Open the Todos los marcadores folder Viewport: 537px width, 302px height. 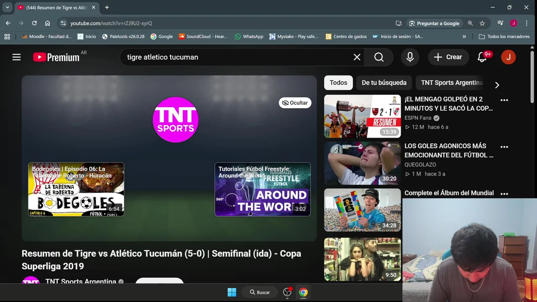click(x=504, y=36)
